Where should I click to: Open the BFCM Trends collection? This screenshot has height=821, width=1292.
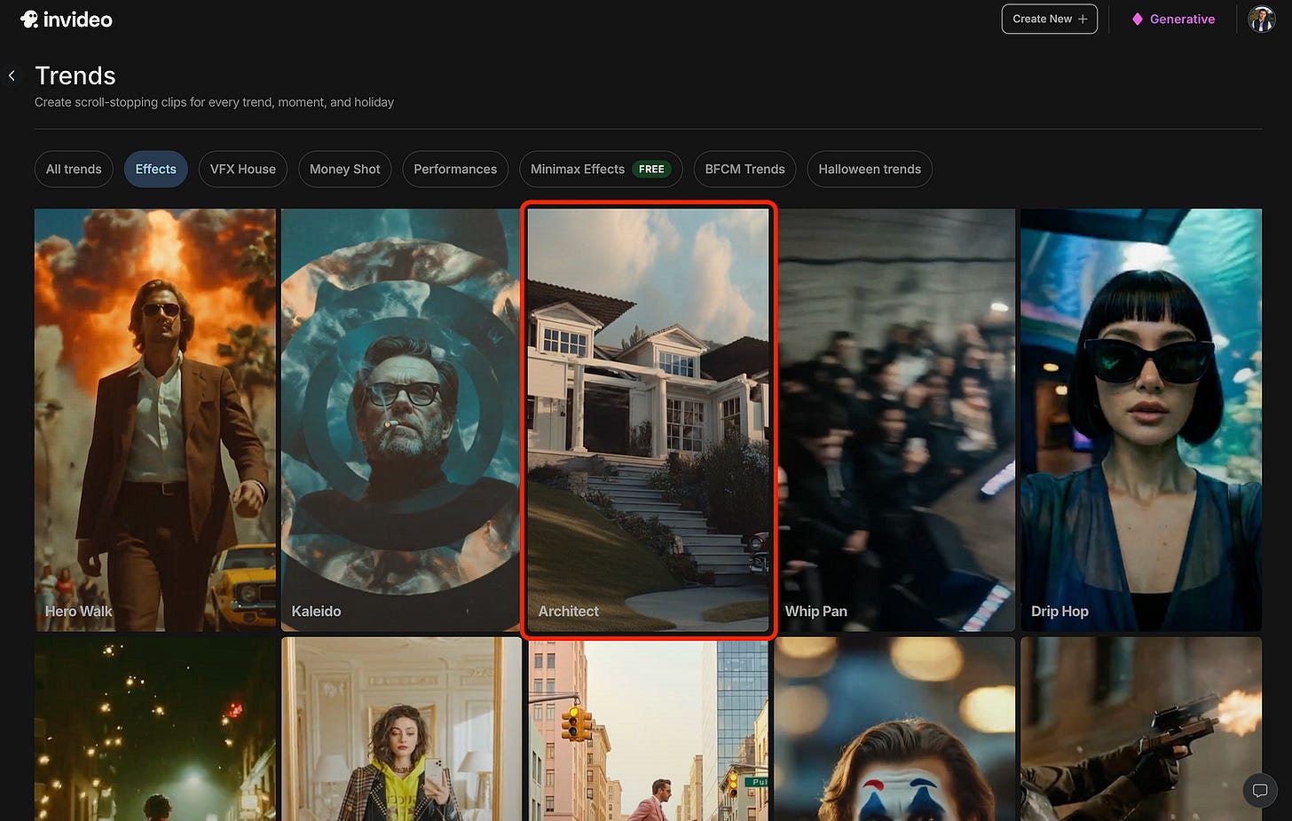click(x=744, y=169)
